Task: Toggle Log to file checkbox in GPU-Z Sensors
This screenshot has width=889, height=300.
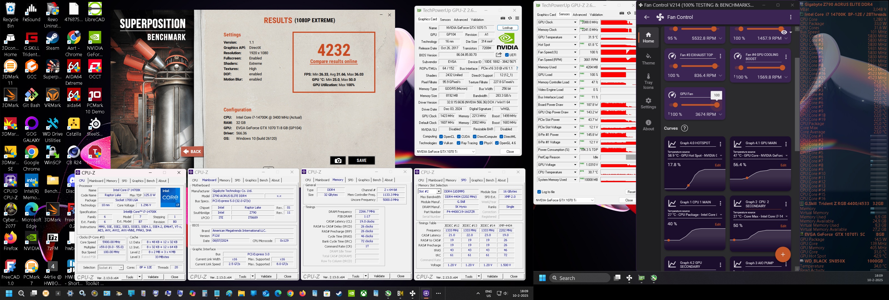Action: (x=539, y=192)
